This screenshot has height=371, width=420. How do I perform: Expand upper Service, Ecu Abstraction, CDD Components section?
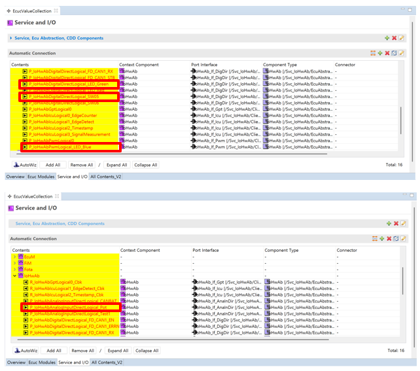pos(11,38)
